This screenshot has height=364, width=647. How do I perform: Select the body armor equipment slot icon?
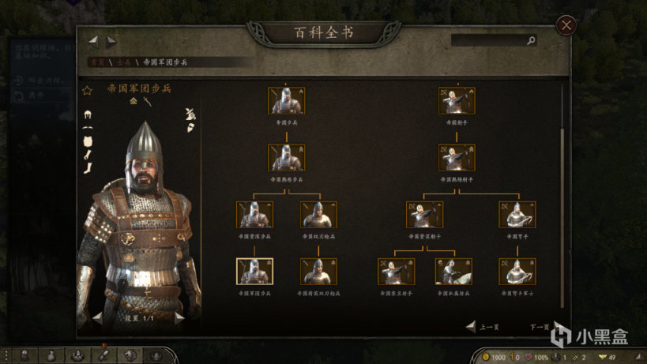88,142
